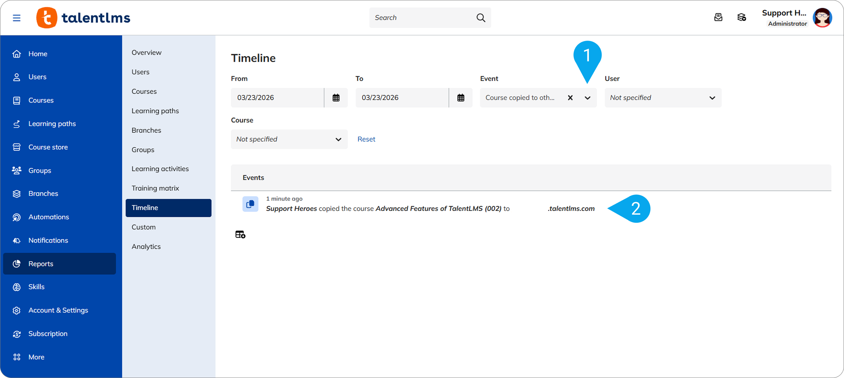Open the To date calendar picker
Image resolution: width=844 pixels, height=378 pixels.
(460, 98)
